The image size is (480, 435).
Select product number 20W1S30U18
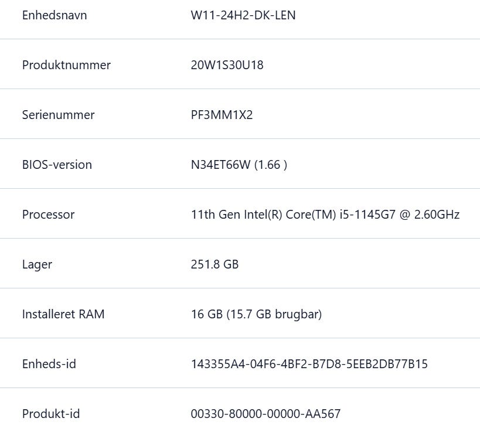227,65
